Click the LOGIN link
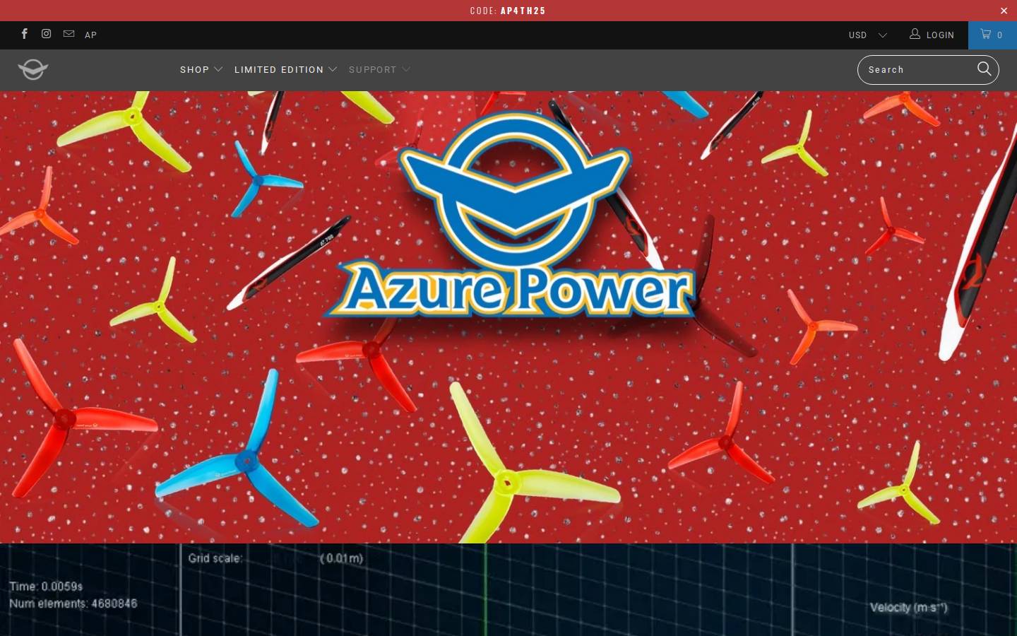1017x636 pixels. point(932,35)
